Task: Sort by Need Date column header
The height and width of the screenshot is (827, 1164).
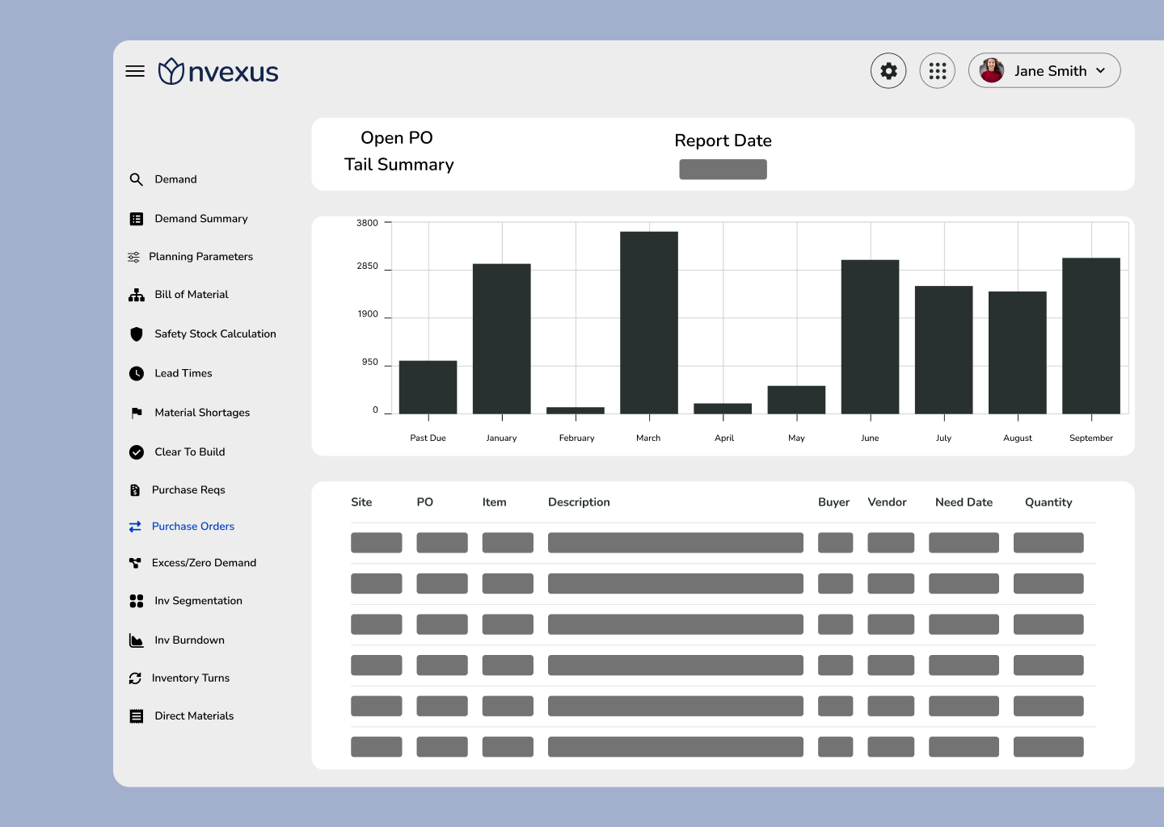Action: [x=964, y=502]
